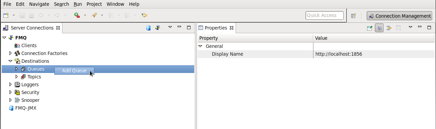Pin Properties view to selection
This screenshot has width=436, height=129.
tap(370, 28)
